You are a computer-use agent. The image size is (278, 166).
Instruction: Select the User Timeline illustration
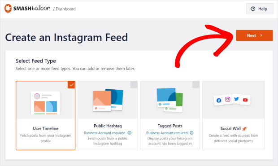tap(45, 103)
